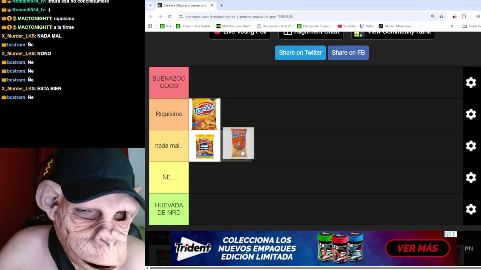The image size is (481, 270).
Task: Open settings gear for Riquísimo tier
Action: [471, 114]
